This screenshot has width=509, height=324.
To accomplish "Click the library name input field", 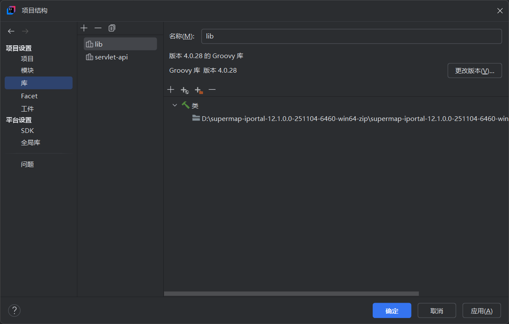I will click(351, 36).
